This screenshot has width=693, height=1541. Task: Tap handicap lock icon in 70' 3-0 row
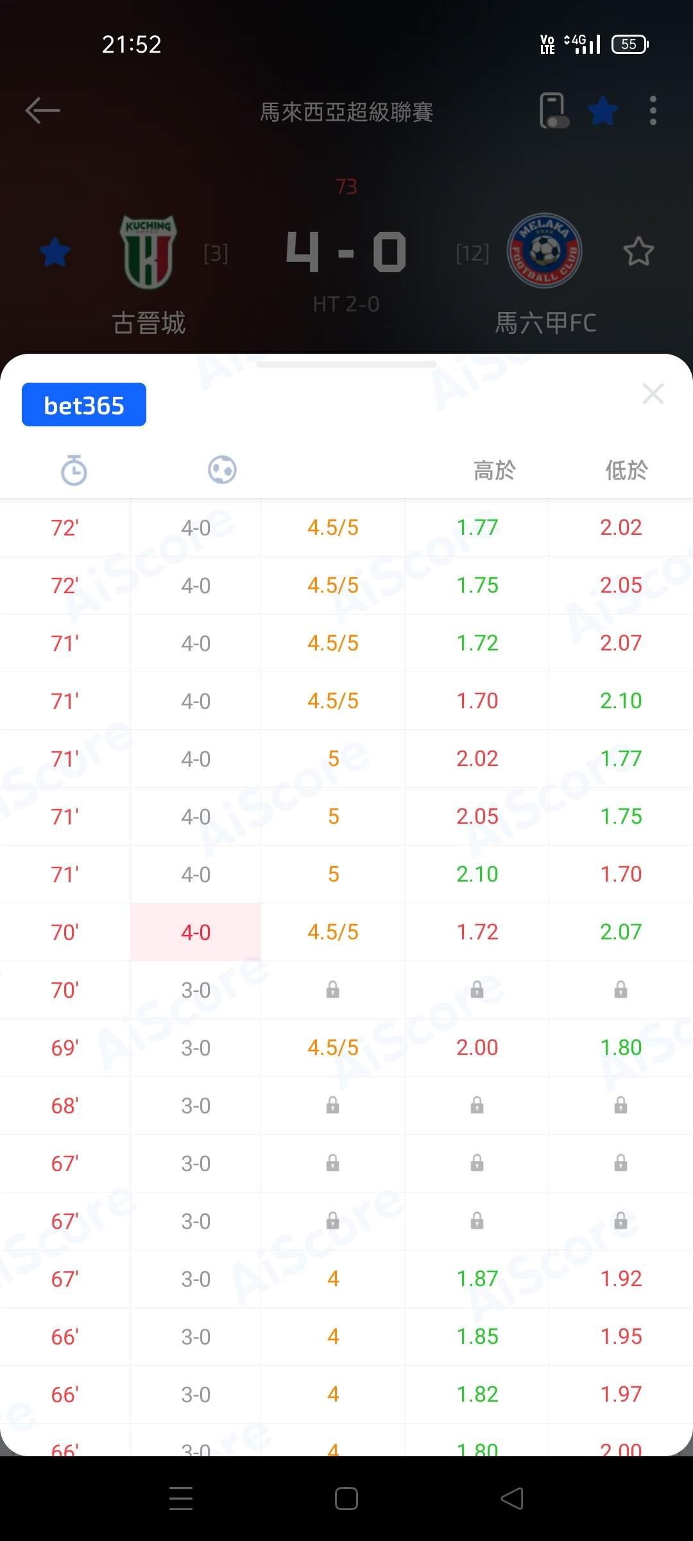(x=332, y=989)
